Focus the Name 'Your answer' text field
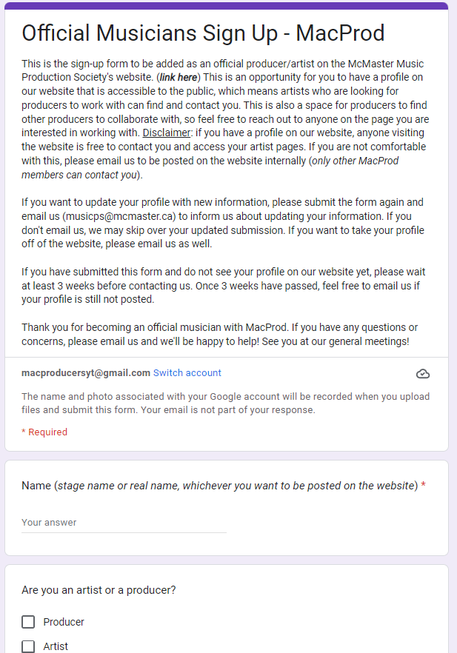Viewport: 457px width, 653px height. click(124, 523)
